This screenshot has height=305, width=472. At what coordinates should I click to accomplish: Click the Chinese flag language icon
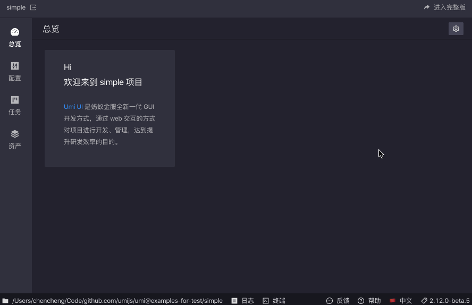[392, 300]
